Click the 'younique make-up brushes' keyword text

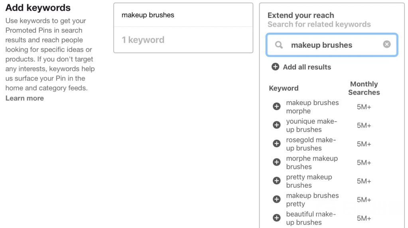(x=311, y=125)
